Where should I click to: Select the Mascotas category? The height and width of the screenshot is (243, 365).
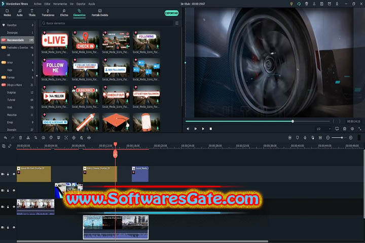tap(17, 115)
